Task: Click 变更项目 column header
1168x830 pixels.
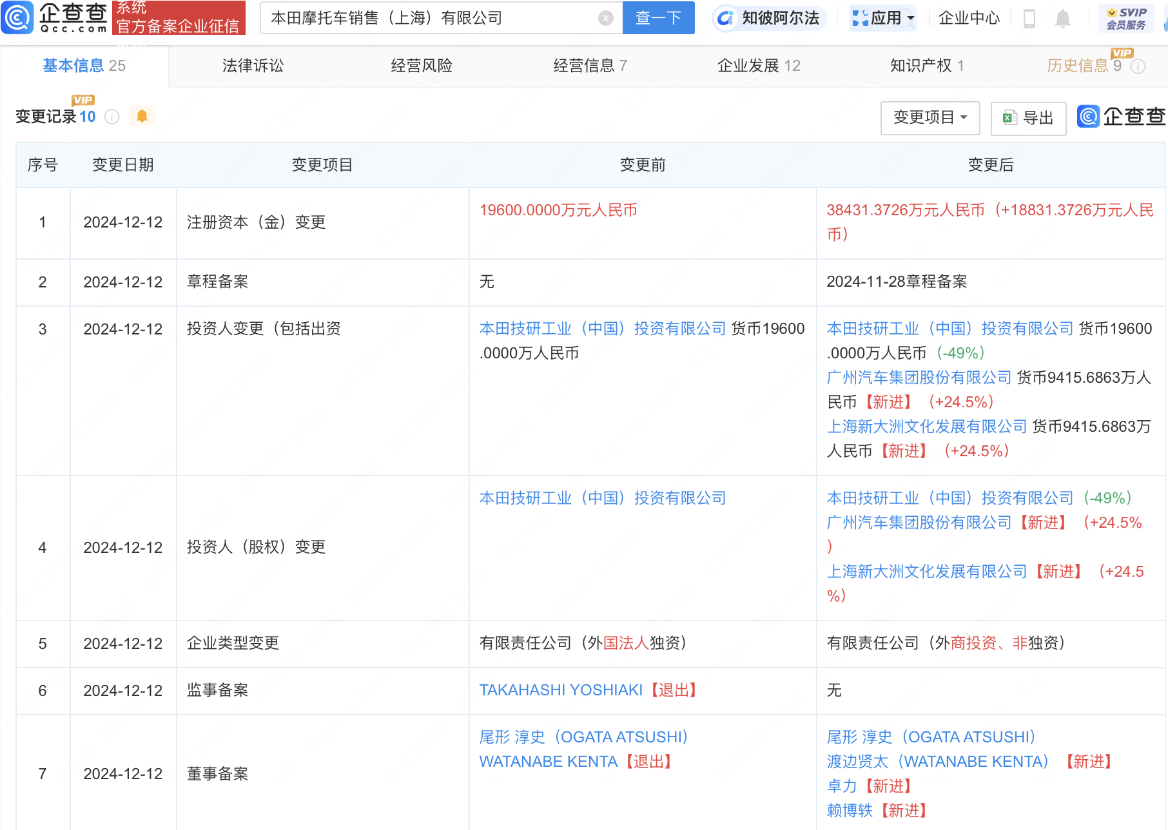Action: tap(322, 165)
